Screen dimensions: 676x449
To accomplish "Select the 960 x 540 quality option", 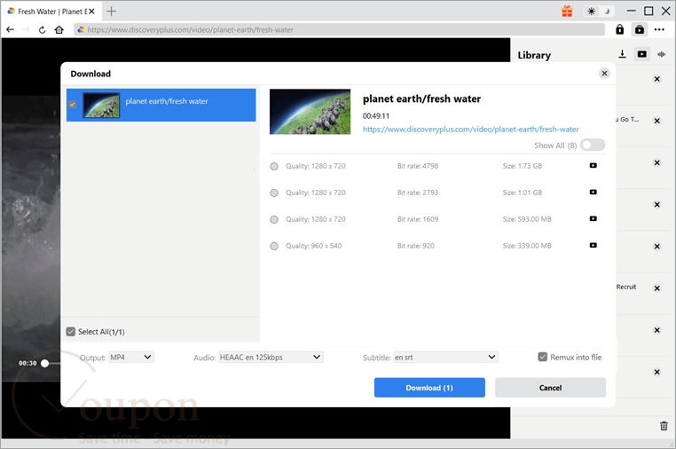I will coord(274,247).
